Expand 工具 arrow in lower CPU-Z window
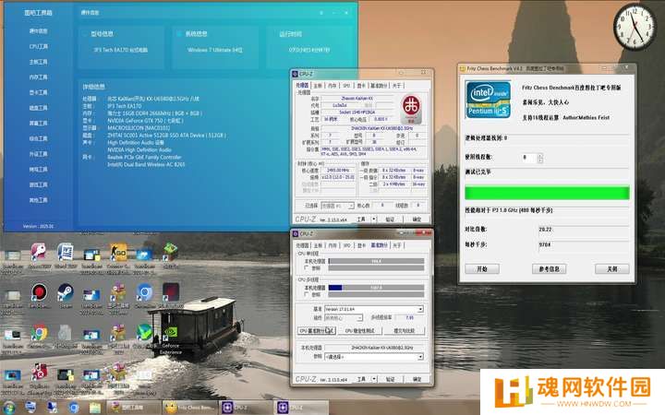Viewport: 665px width, 415px height. (374, 379)
